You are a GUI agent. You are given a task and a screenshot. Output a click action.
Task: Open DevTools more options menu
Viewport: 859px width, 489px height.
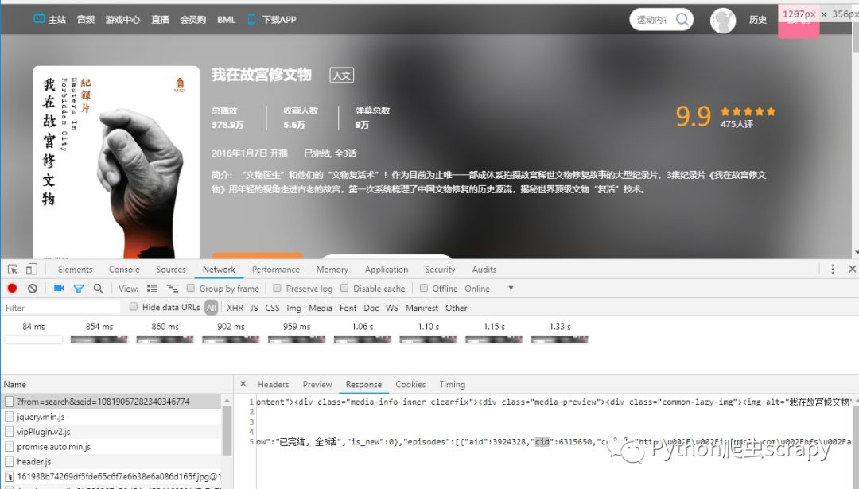pyautogui.click(x=833, y=269)
